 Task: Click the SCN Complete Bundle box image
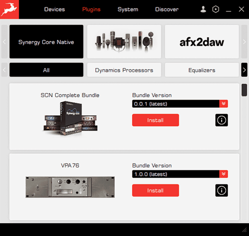[70, 118]
